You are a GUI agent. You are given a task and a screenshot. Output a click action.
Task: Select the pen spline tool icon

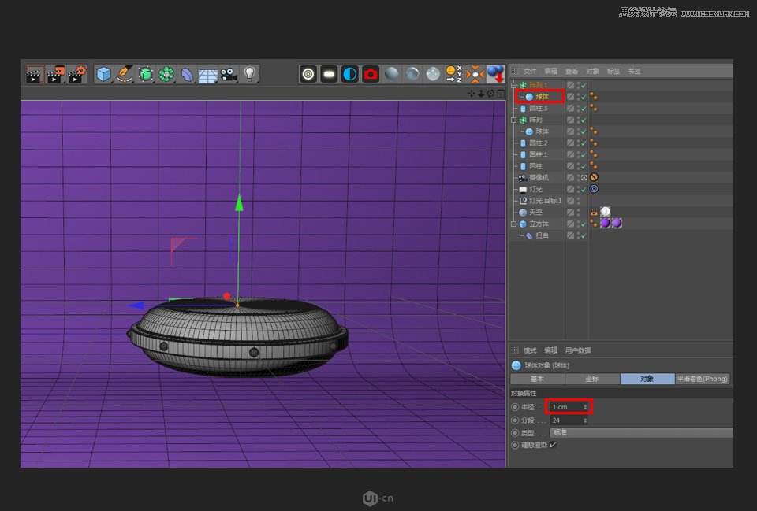click(x=125, y=73)
